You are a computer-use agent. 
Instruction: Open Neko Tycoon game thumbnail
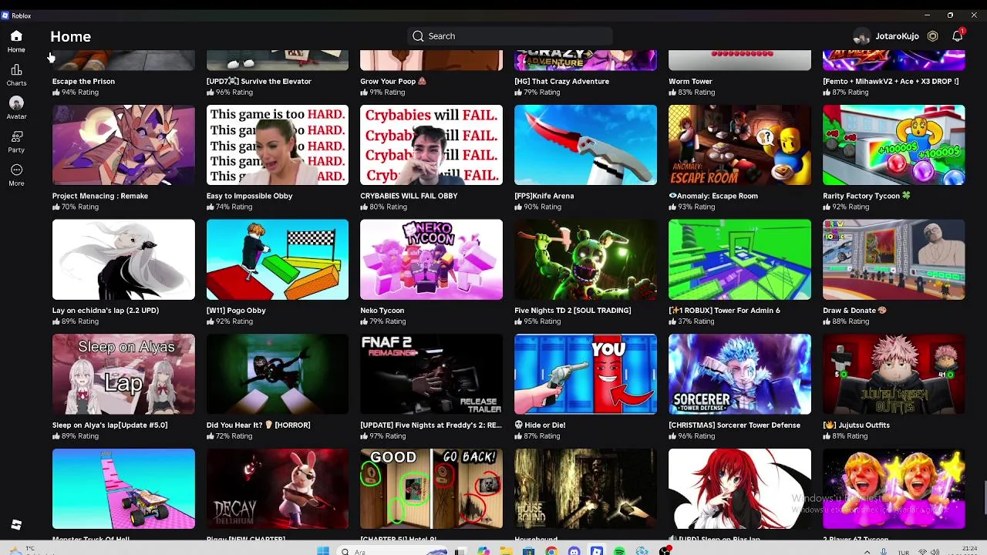click(x=431, y=260)
